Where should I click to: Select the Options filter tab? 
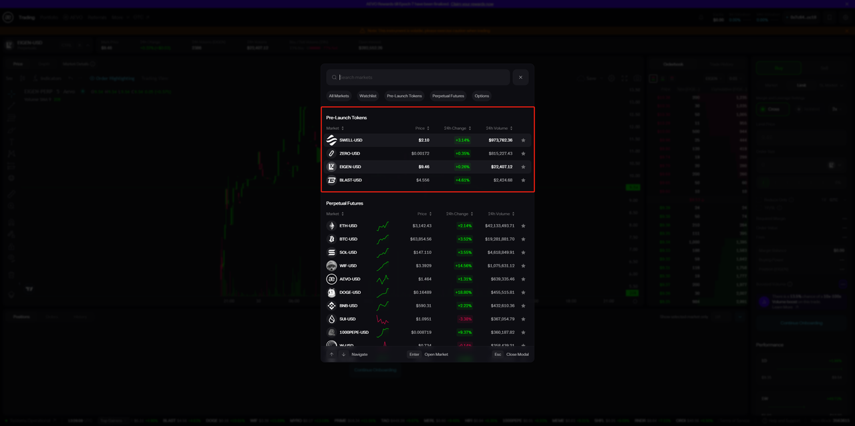tap(482, 96)
